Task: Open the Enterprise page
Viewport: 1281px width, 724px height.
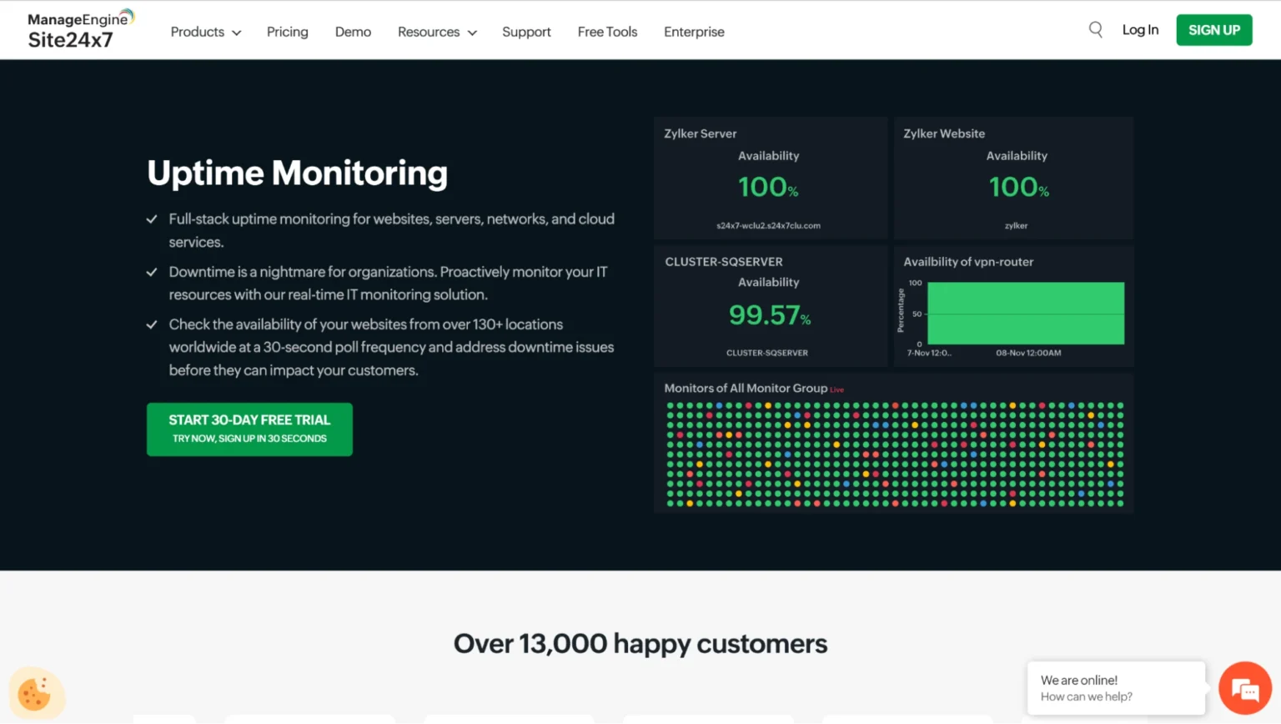Action: coord(694,32)
